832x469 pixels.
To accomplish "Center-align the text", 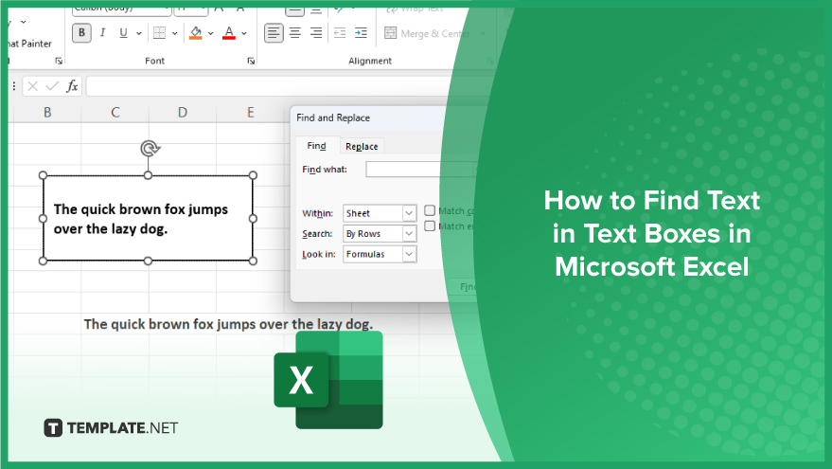I will [295, 33].
